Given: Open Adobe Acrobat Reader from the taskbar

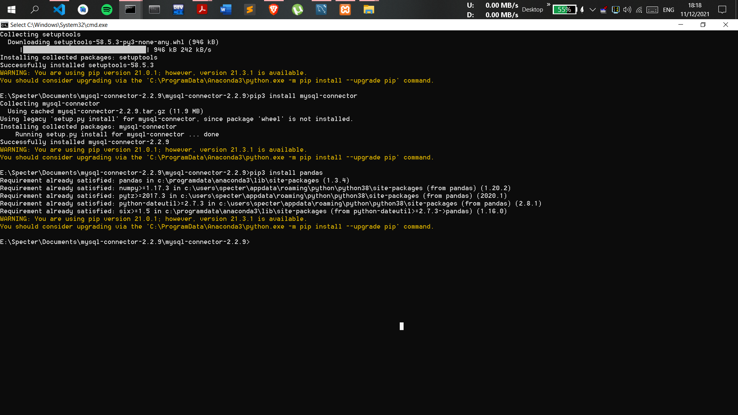Looking at the screenshot, I should pyautogui.click(x=202, y=10).
